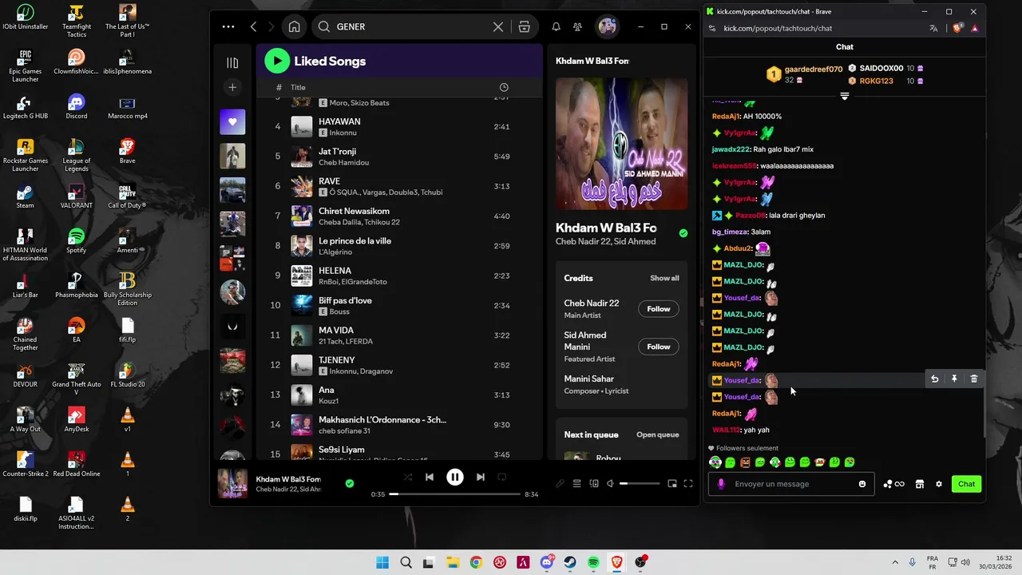Viewport: 1022px width, 575px height.
Task: Open Brave Shields lion icon
Action: [958, 28]
